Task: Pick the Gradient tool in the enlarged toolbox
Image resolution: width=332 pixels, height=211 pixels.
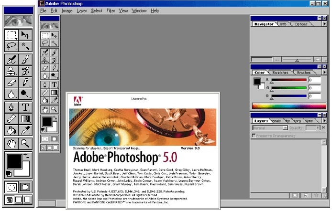Action: point(25,119)
